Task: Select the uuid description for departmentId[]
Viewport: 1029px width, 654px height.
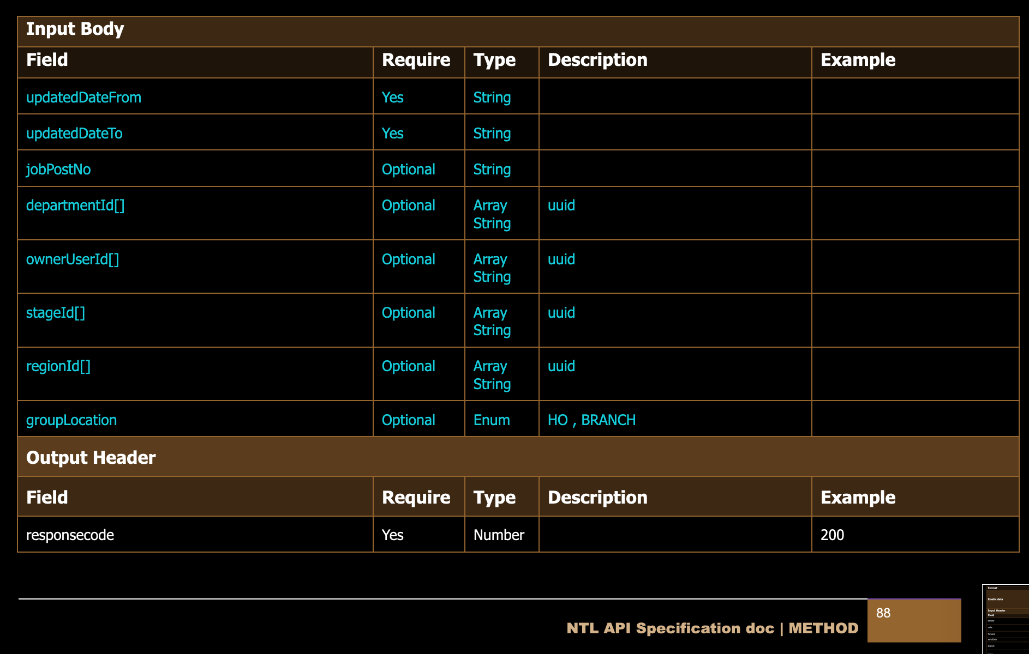Action: [x=561, y=205]
